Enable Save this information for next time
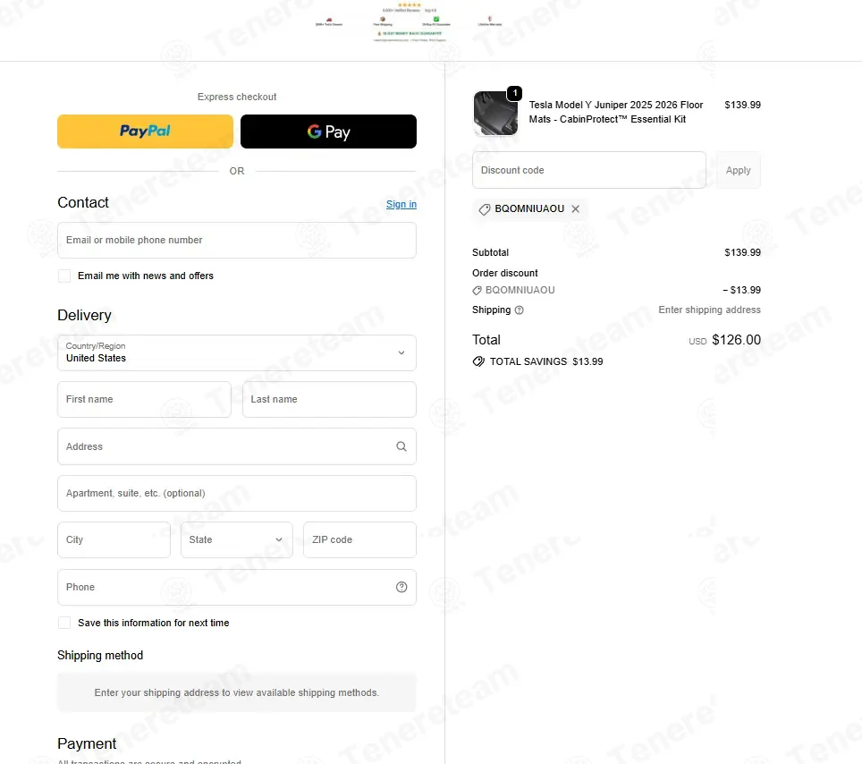The width and height of the screenshot is (862, 764). tap(64, 623)
